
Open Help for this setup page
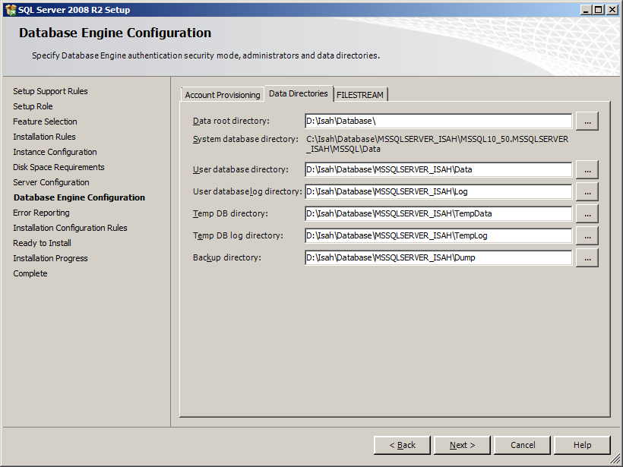(582, 445)
